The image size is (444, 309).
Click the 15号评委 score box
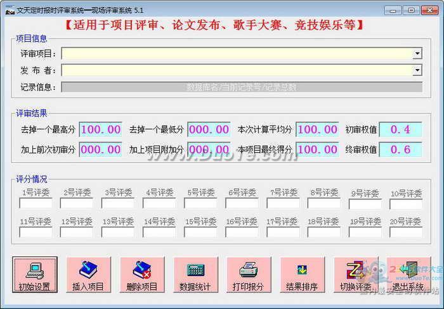(x=201, y=232)
